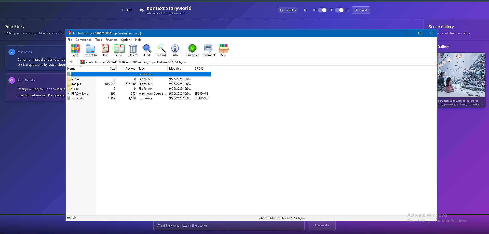The width and height of the screenshot is (489, 234).
Task: Run the Test archive tool
Action: pos(105,50)
